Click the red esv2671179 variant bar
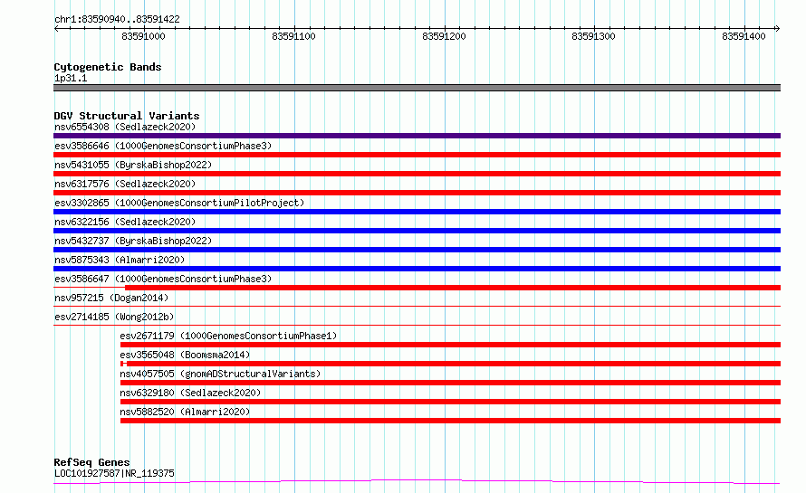The width and height of the screenshot is (806, 493). [450, 345]
